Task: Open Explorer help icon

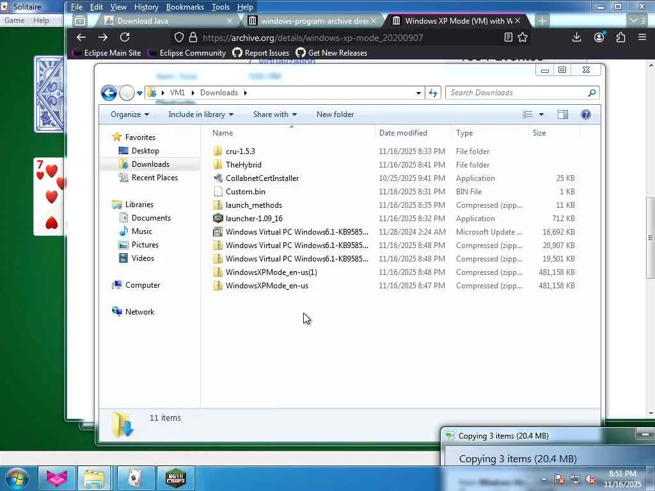Action: 586,114
